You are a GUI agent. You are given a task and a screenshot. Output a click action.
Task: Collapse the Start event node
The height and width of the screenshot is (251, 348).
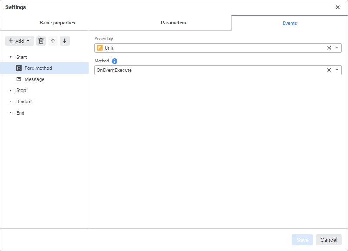(10, 57)
